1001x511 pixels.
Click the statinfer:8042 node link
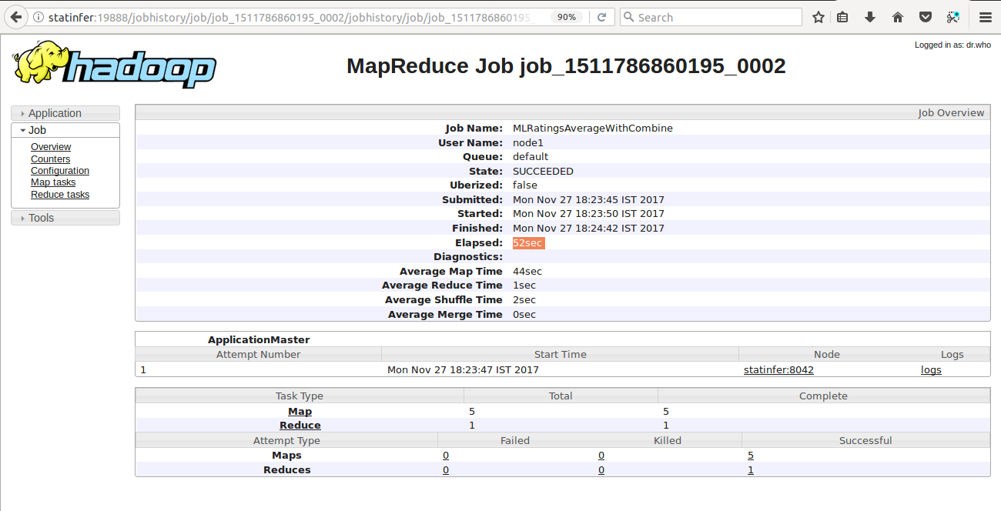tap(778, 370)
